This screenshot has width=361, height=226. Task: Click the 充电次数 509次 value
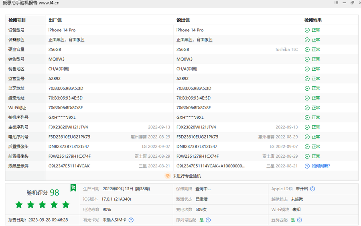201,210
